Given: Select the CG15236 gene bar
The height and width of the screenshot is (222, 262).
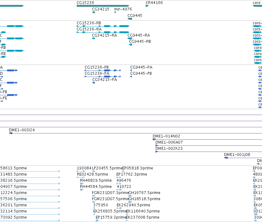Looking at the screenshot, I should click(x=103, y=6).
